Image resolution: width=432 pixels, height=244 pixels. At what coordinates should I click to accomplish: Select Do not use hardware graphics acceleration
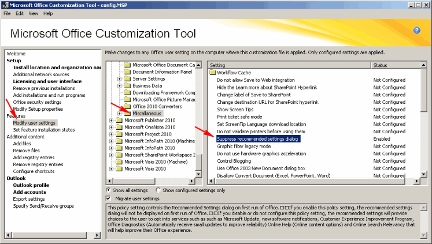(261, 153)
